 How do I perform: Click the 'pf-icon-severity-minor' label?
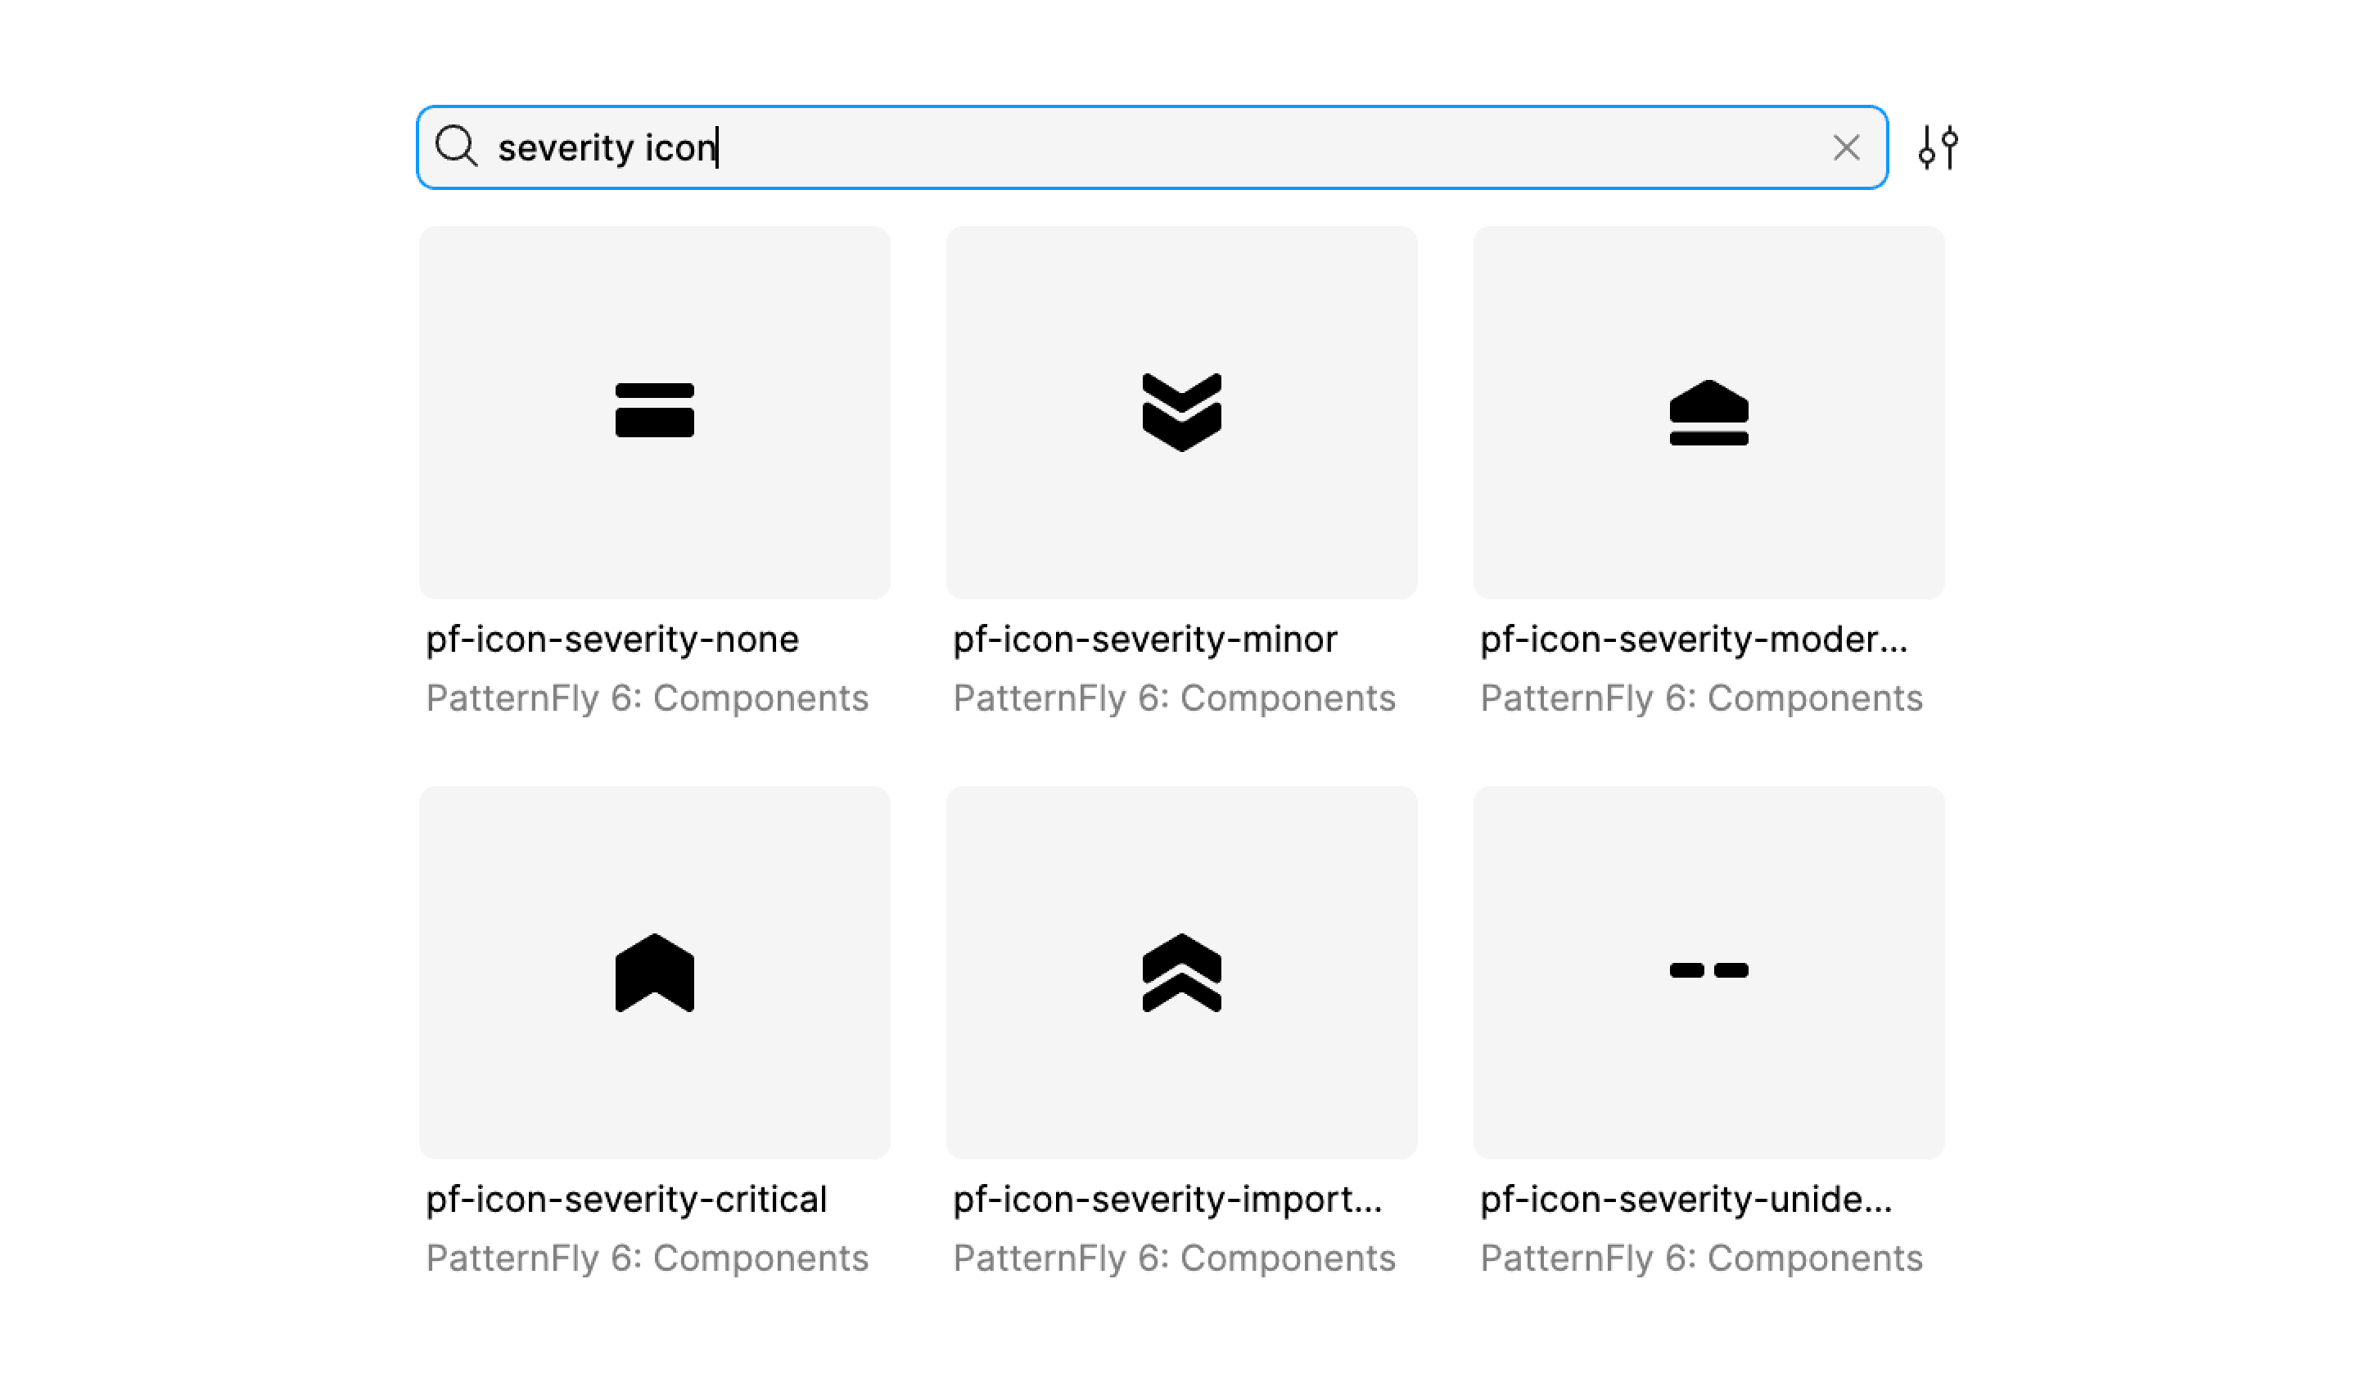1144,640
